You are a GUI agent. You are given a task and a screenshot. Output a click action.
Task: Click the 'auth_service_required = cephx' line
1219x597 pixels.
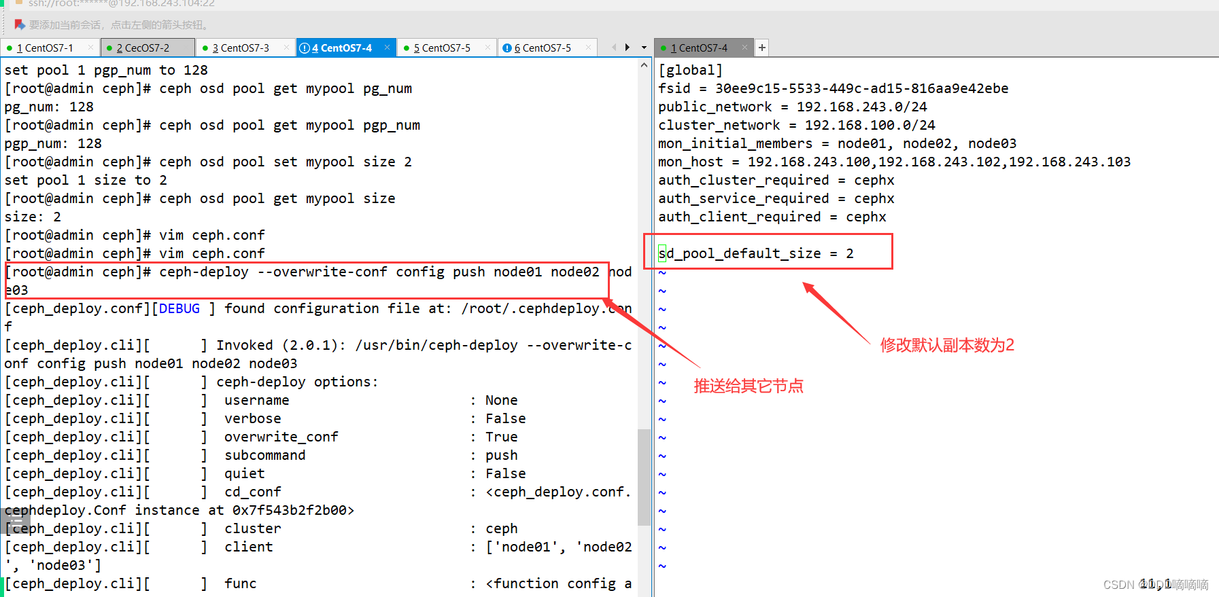click(776, 198)
